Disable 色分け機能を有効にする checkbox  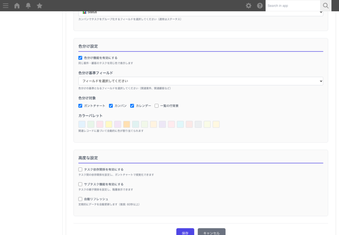point(80,58)
